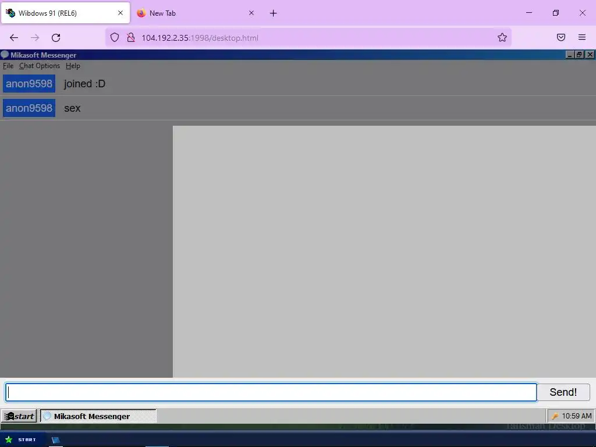This screenshot has width=596, height=447.
Task: Click anon9598 username on the joined message
Action: click(29, 84)
